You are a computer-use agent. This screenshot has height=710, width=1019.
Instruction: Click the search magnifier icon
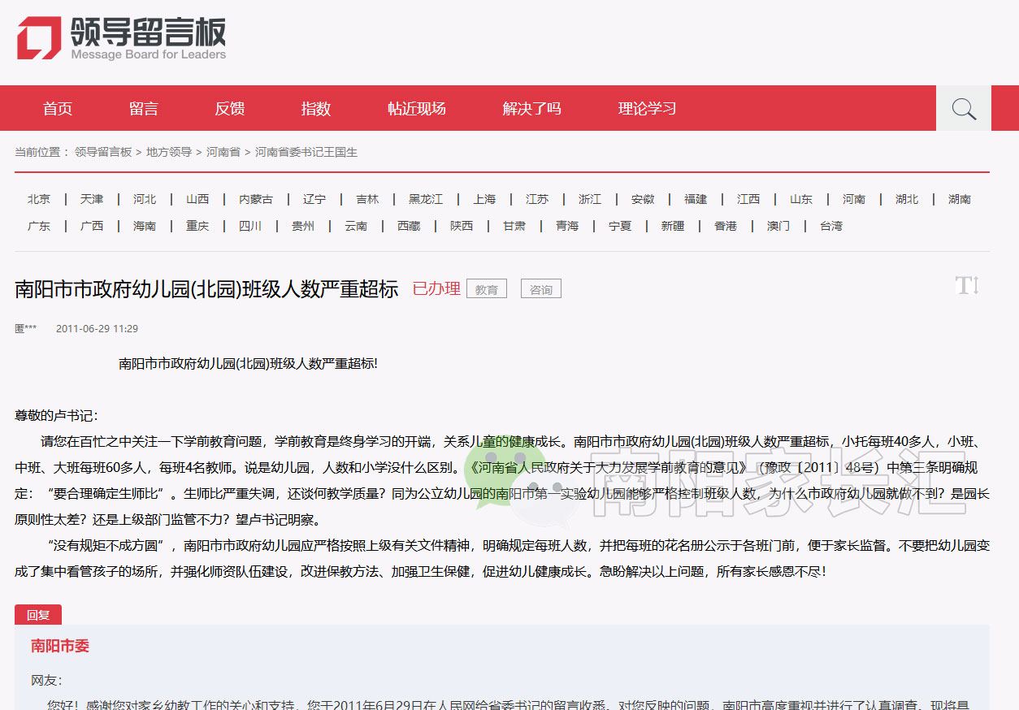pyautogui.click(x=964, y=107)
